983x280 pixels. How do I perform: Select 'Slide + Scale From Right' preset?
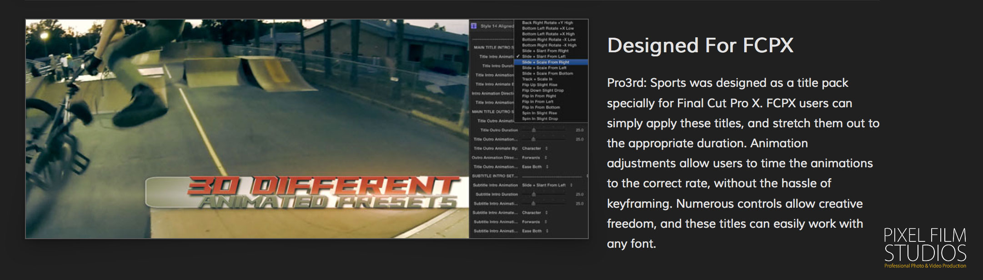click(x=545, y=62)
